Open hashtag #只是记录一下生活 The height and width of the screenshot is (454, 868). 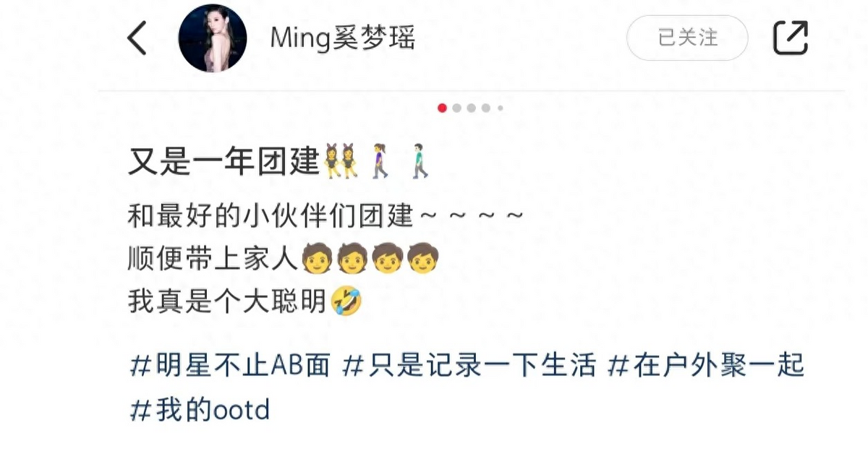click(469, 366)
